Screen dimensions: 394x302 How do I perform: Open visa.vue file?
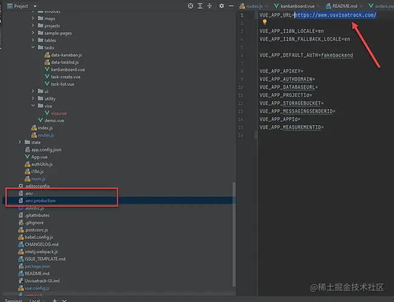pos(59,113)
